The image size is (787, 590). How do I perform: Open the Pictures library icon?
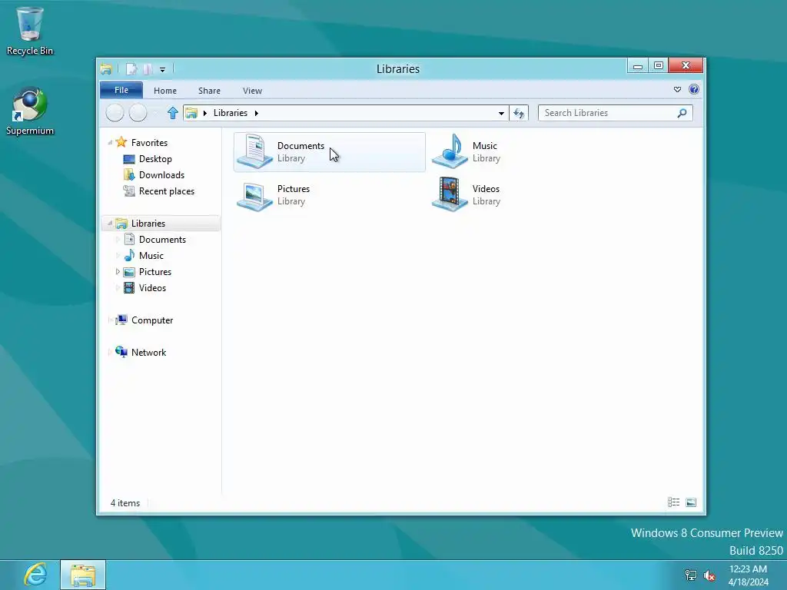(254, 195)
